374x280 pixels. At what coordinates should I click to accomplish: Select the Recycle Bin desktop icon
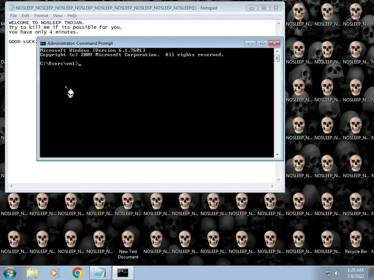coord(356,242)
